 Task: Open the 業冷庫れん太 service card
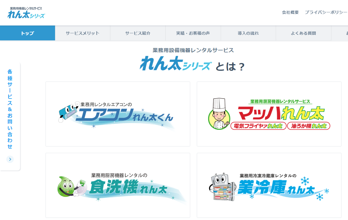[269, 185]
